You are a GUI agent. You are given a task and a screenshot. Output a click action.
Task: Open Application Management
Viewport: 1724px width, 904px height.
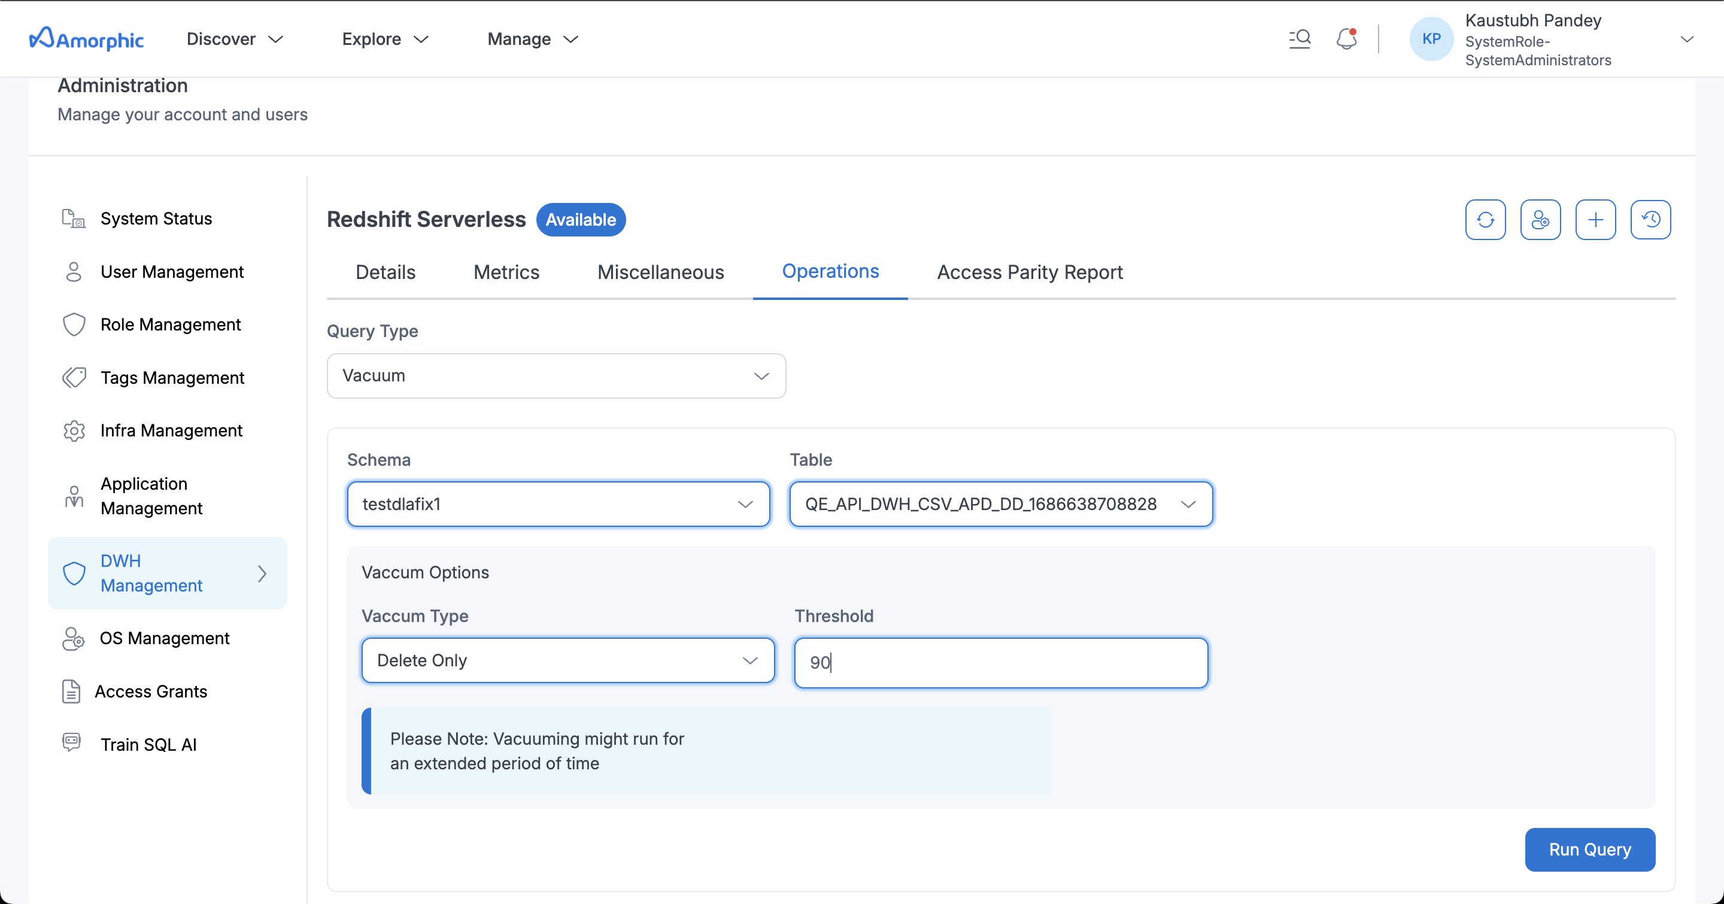tap(151, 496)
